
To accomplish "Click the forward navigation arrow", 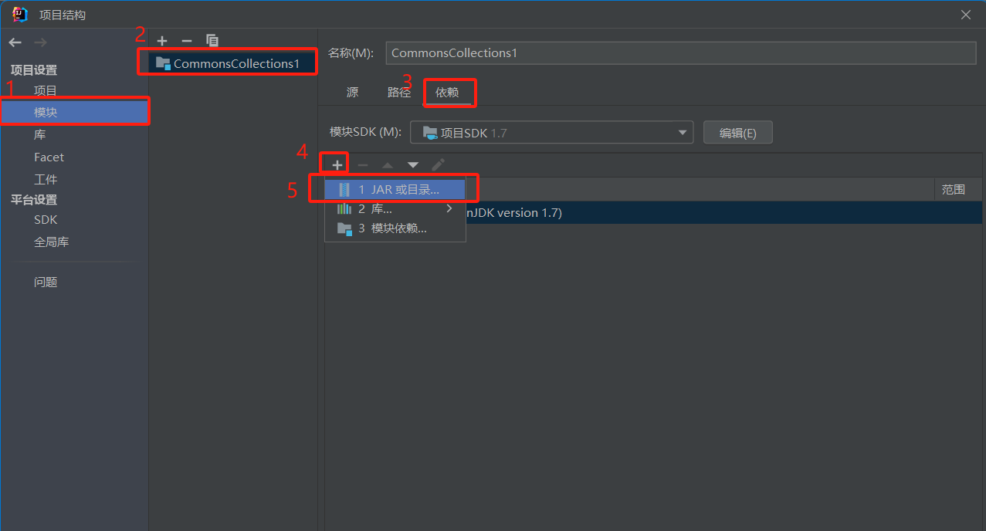I will (x=40, y=42).
